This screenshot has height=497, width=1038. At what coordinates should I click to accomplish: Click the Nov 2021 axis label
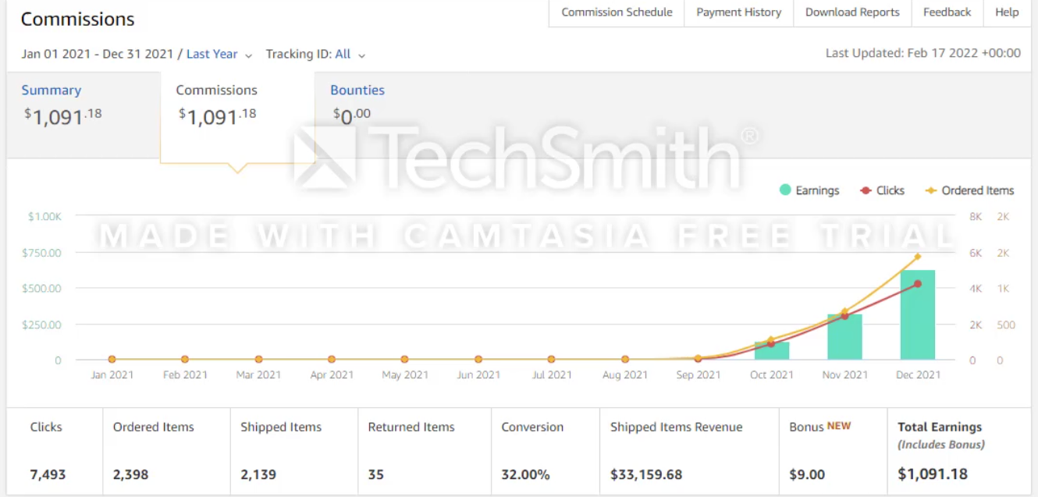pos(845,375)
